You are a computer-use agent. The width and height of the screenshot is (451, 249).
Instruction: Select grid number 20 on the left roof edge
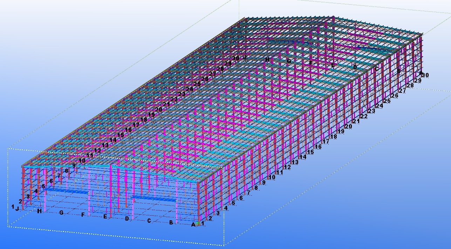pos(159,109)
